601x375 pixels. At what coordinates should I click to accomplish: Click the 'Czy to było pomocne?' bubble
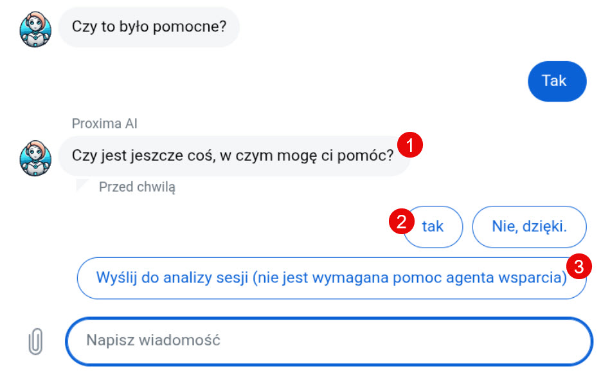(148, 27)
